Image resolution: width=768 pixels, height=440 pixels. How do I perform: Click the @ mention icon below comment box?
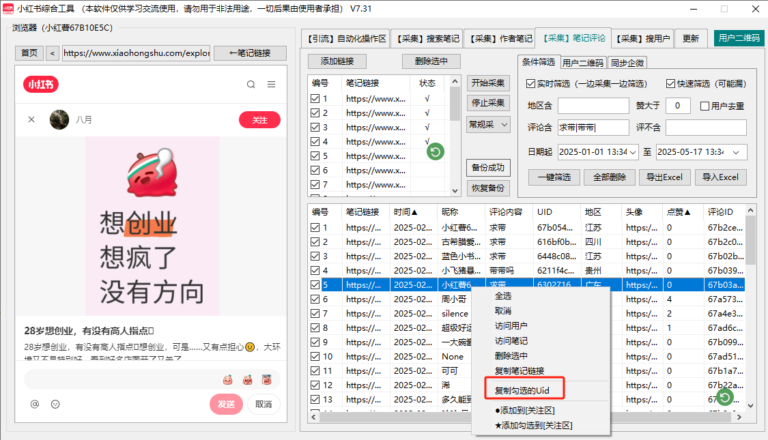tap(35, 404)
